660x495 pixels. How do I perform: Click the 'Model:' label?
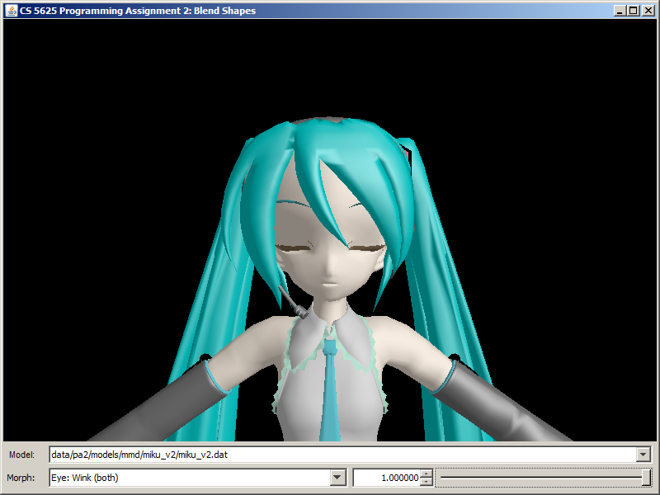21,455
